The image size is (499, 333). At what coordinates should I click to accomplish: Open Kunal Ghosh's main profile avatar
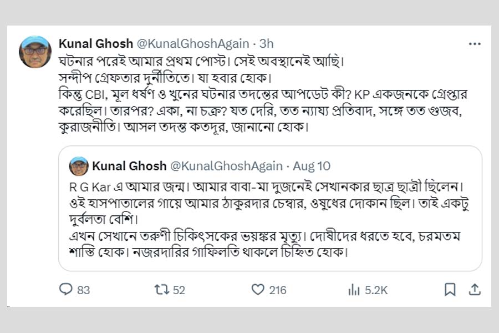(x=35, y=52)
